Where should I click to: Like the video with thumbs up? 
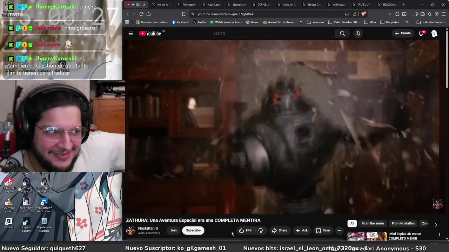tap(246, 230)
